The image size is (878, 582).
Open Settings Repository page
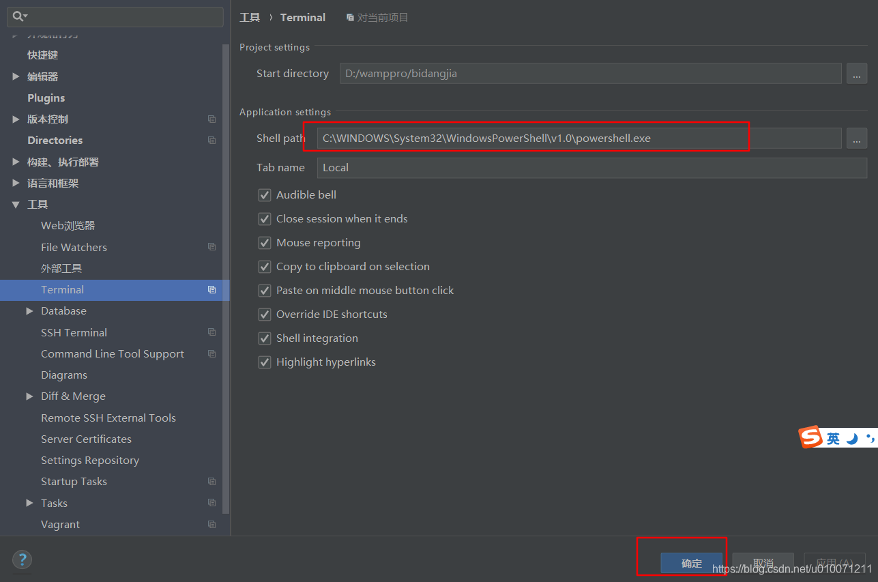coord(90,460)
